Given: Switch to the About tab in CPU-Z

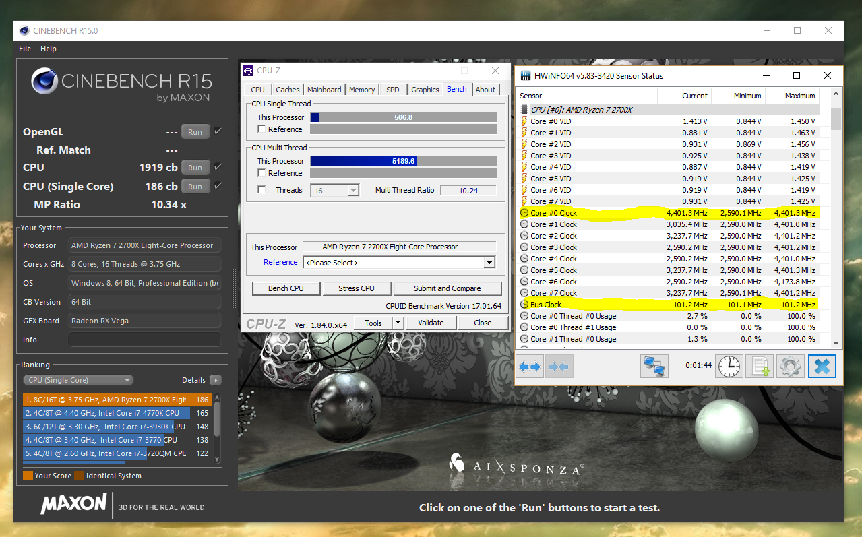Looking at the screenshot, I should 485,90.
